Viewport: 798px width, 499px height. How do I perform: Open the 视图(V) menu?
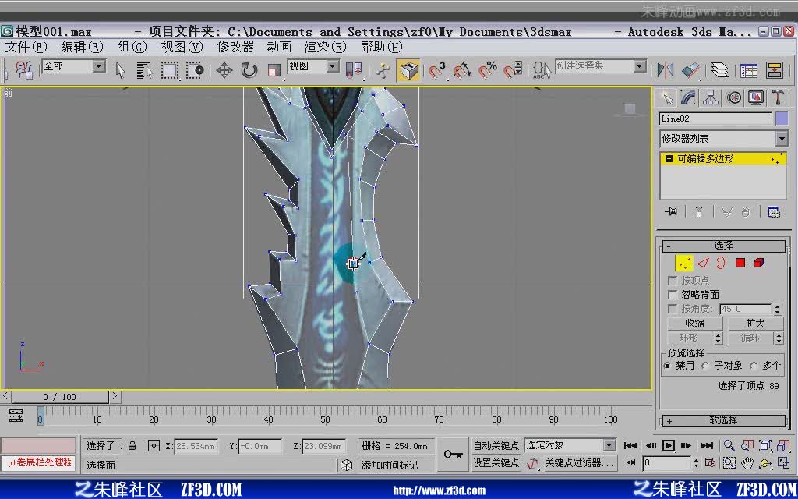pos(182,48)
